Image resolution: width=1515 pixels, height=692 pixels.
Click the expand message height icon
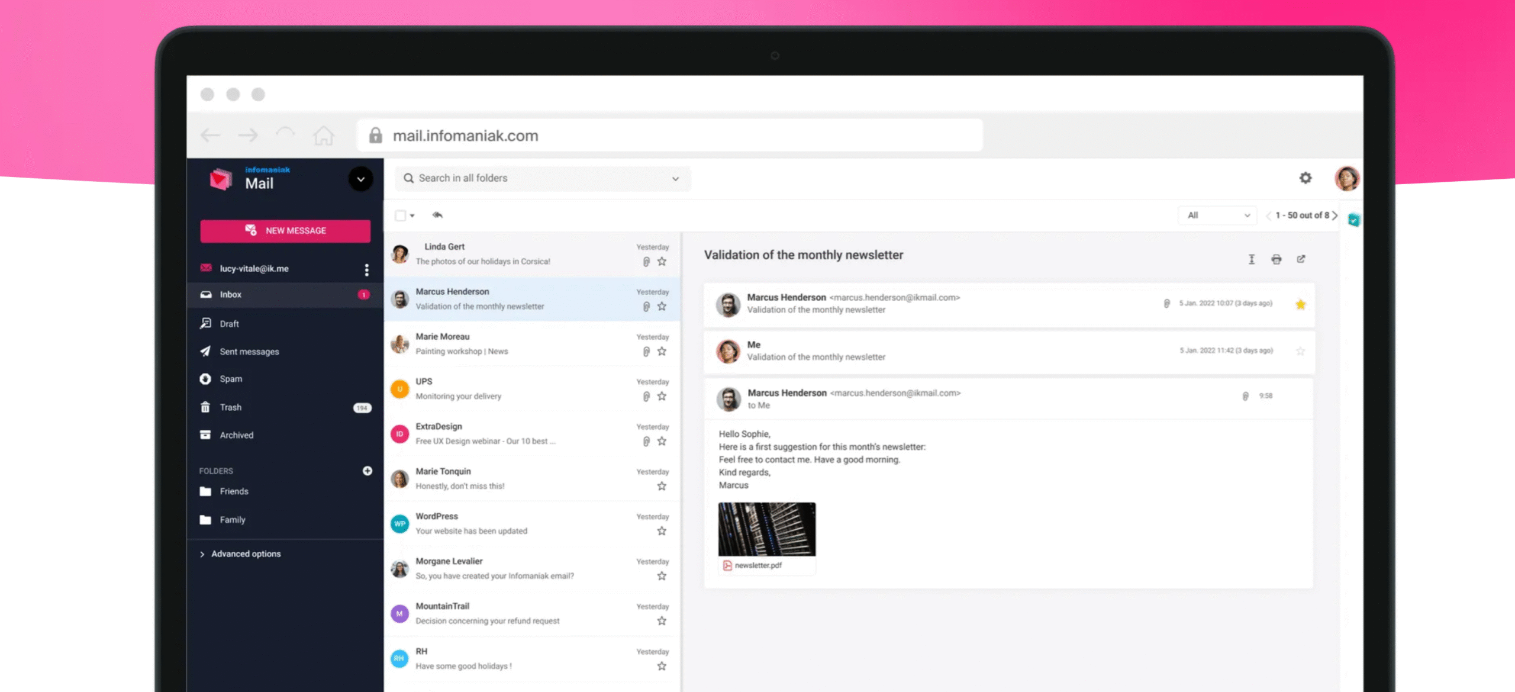pyautogui.click(x=1251, y=259)
